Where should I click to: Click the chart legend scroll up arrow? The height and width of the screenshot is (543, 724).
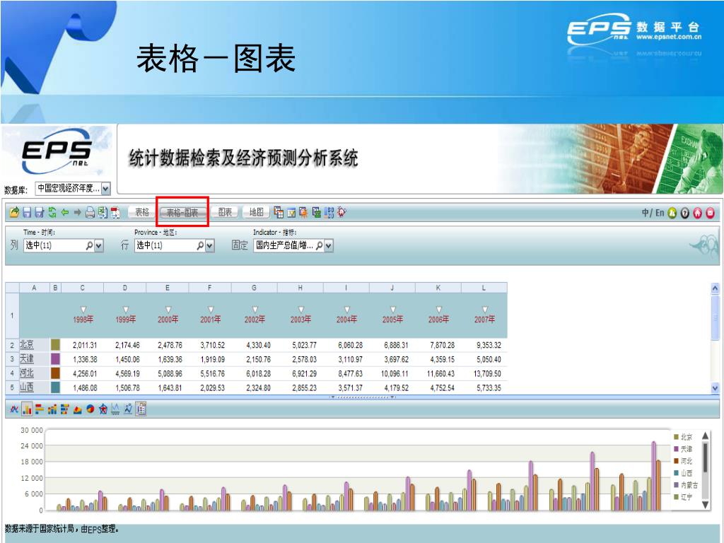coord(705,436)
